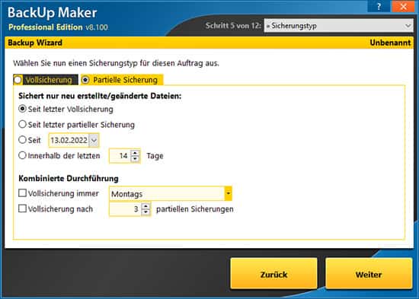Select the Seit date radio button
Image resolution: width=419 pixels, height=299 pixels.
[23, 140]
